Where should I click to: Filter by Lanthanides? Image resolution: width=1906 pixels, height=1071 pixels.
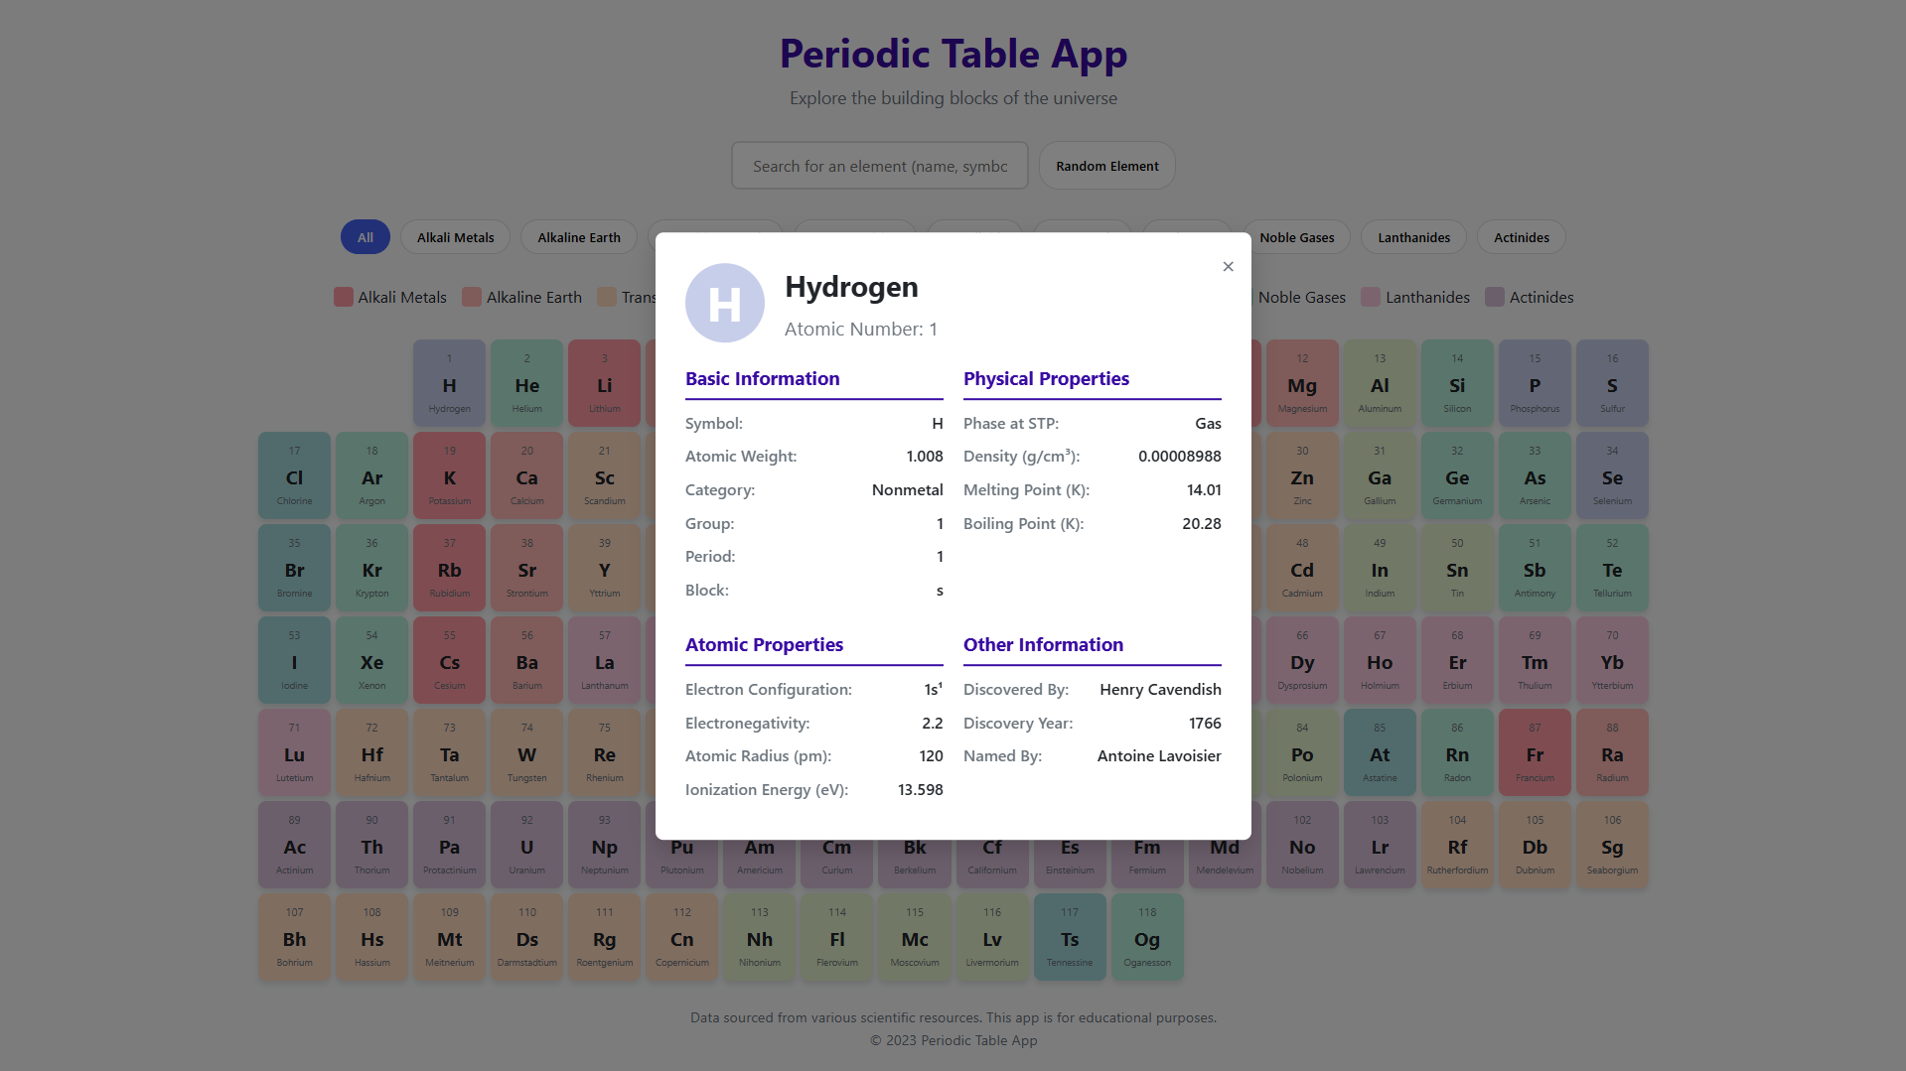tap(1414, 237)
